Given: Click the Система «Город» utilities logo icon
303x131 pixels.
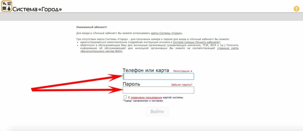Looking at the screenshot, I should pos(7,6).
